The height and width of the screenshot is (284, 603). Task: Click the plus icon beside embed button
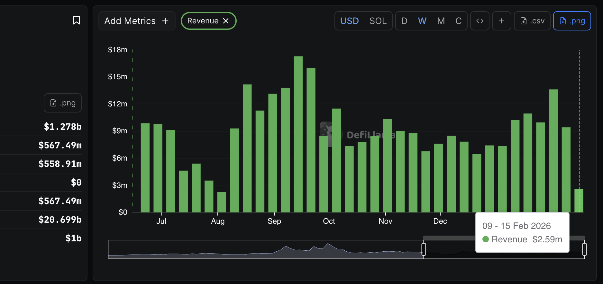coord(501,21)
